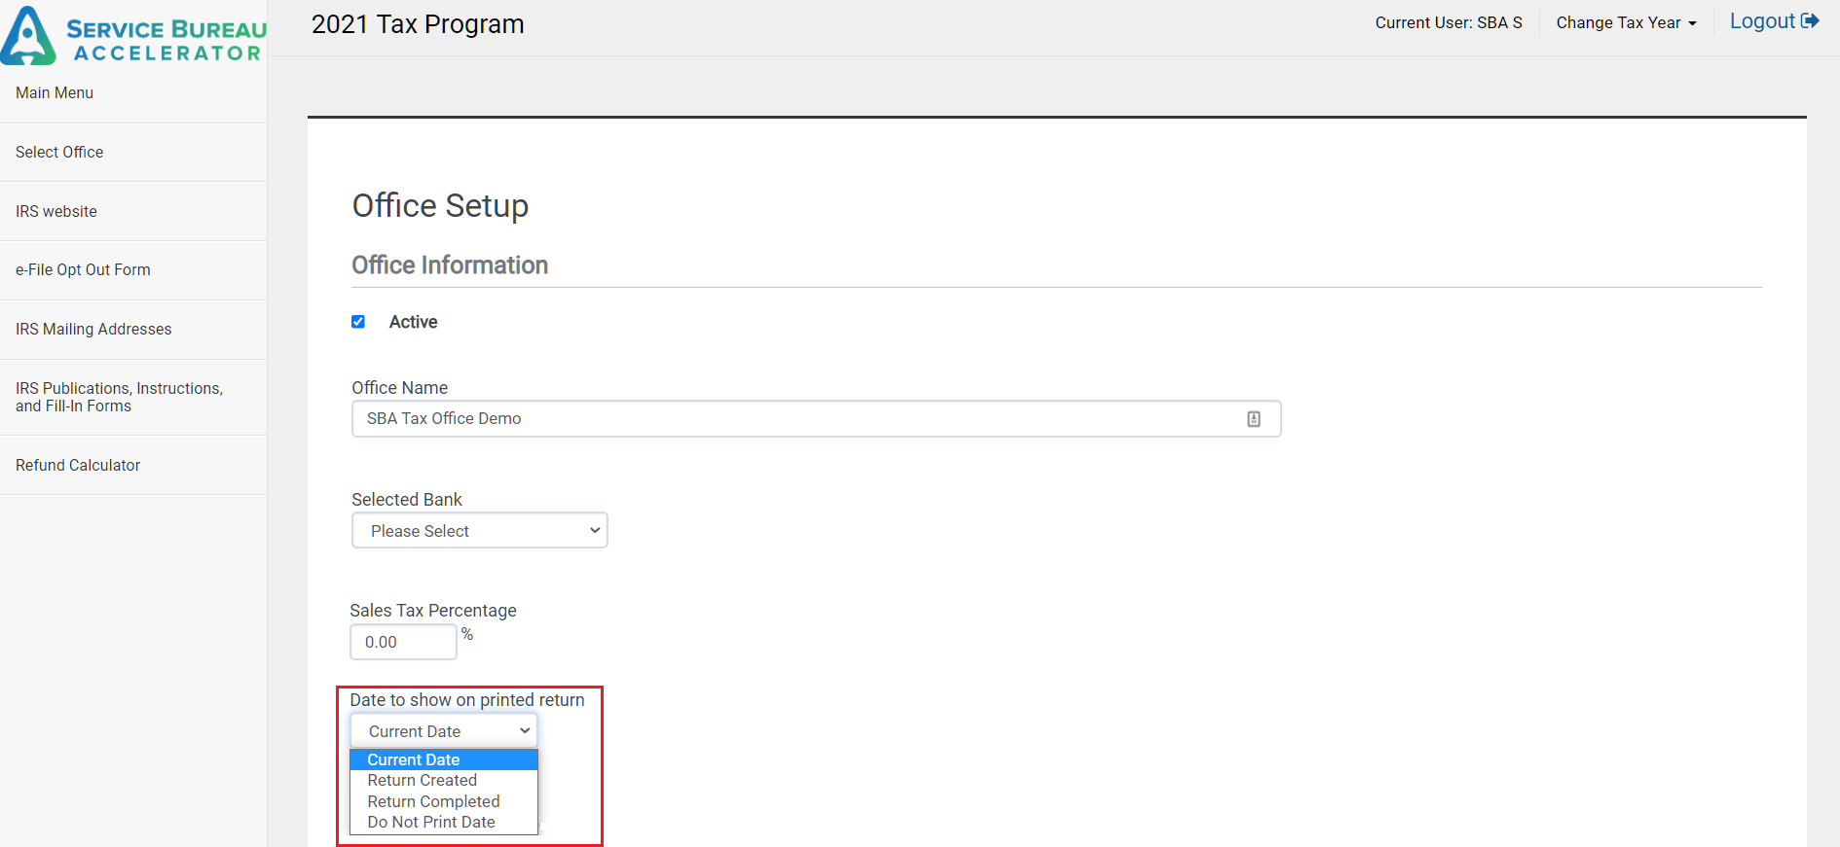Open IRS Mailing Addresses page
The image size is (1840, 847).
[x=93, y=330]
